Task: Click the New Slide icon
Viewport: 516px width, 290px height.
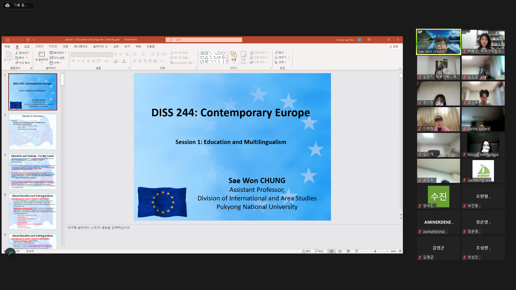Action: coord(41,55)
